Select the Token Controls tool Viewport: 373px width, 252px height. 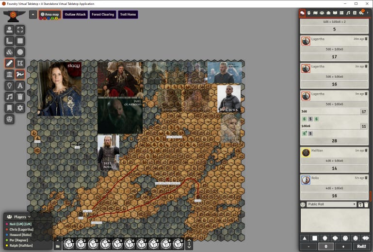pos(9,30)
